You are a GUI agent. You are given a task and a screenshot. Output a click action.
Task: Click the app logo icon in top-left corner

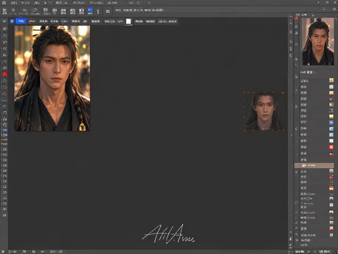pos(4,3)
